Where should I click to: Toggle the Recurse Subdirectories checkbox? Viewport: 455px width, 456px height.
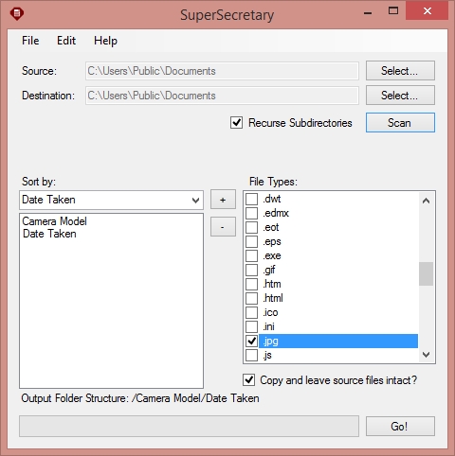click(x=236, y=123)
